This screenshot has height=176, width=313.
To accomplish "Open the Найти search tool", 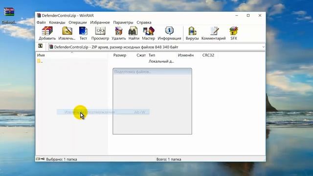I will [134, 33].
